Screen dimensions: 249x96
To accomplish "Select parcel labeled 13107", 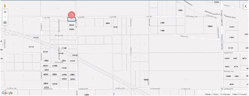I will pyautogui.click(x=45, y=52).
